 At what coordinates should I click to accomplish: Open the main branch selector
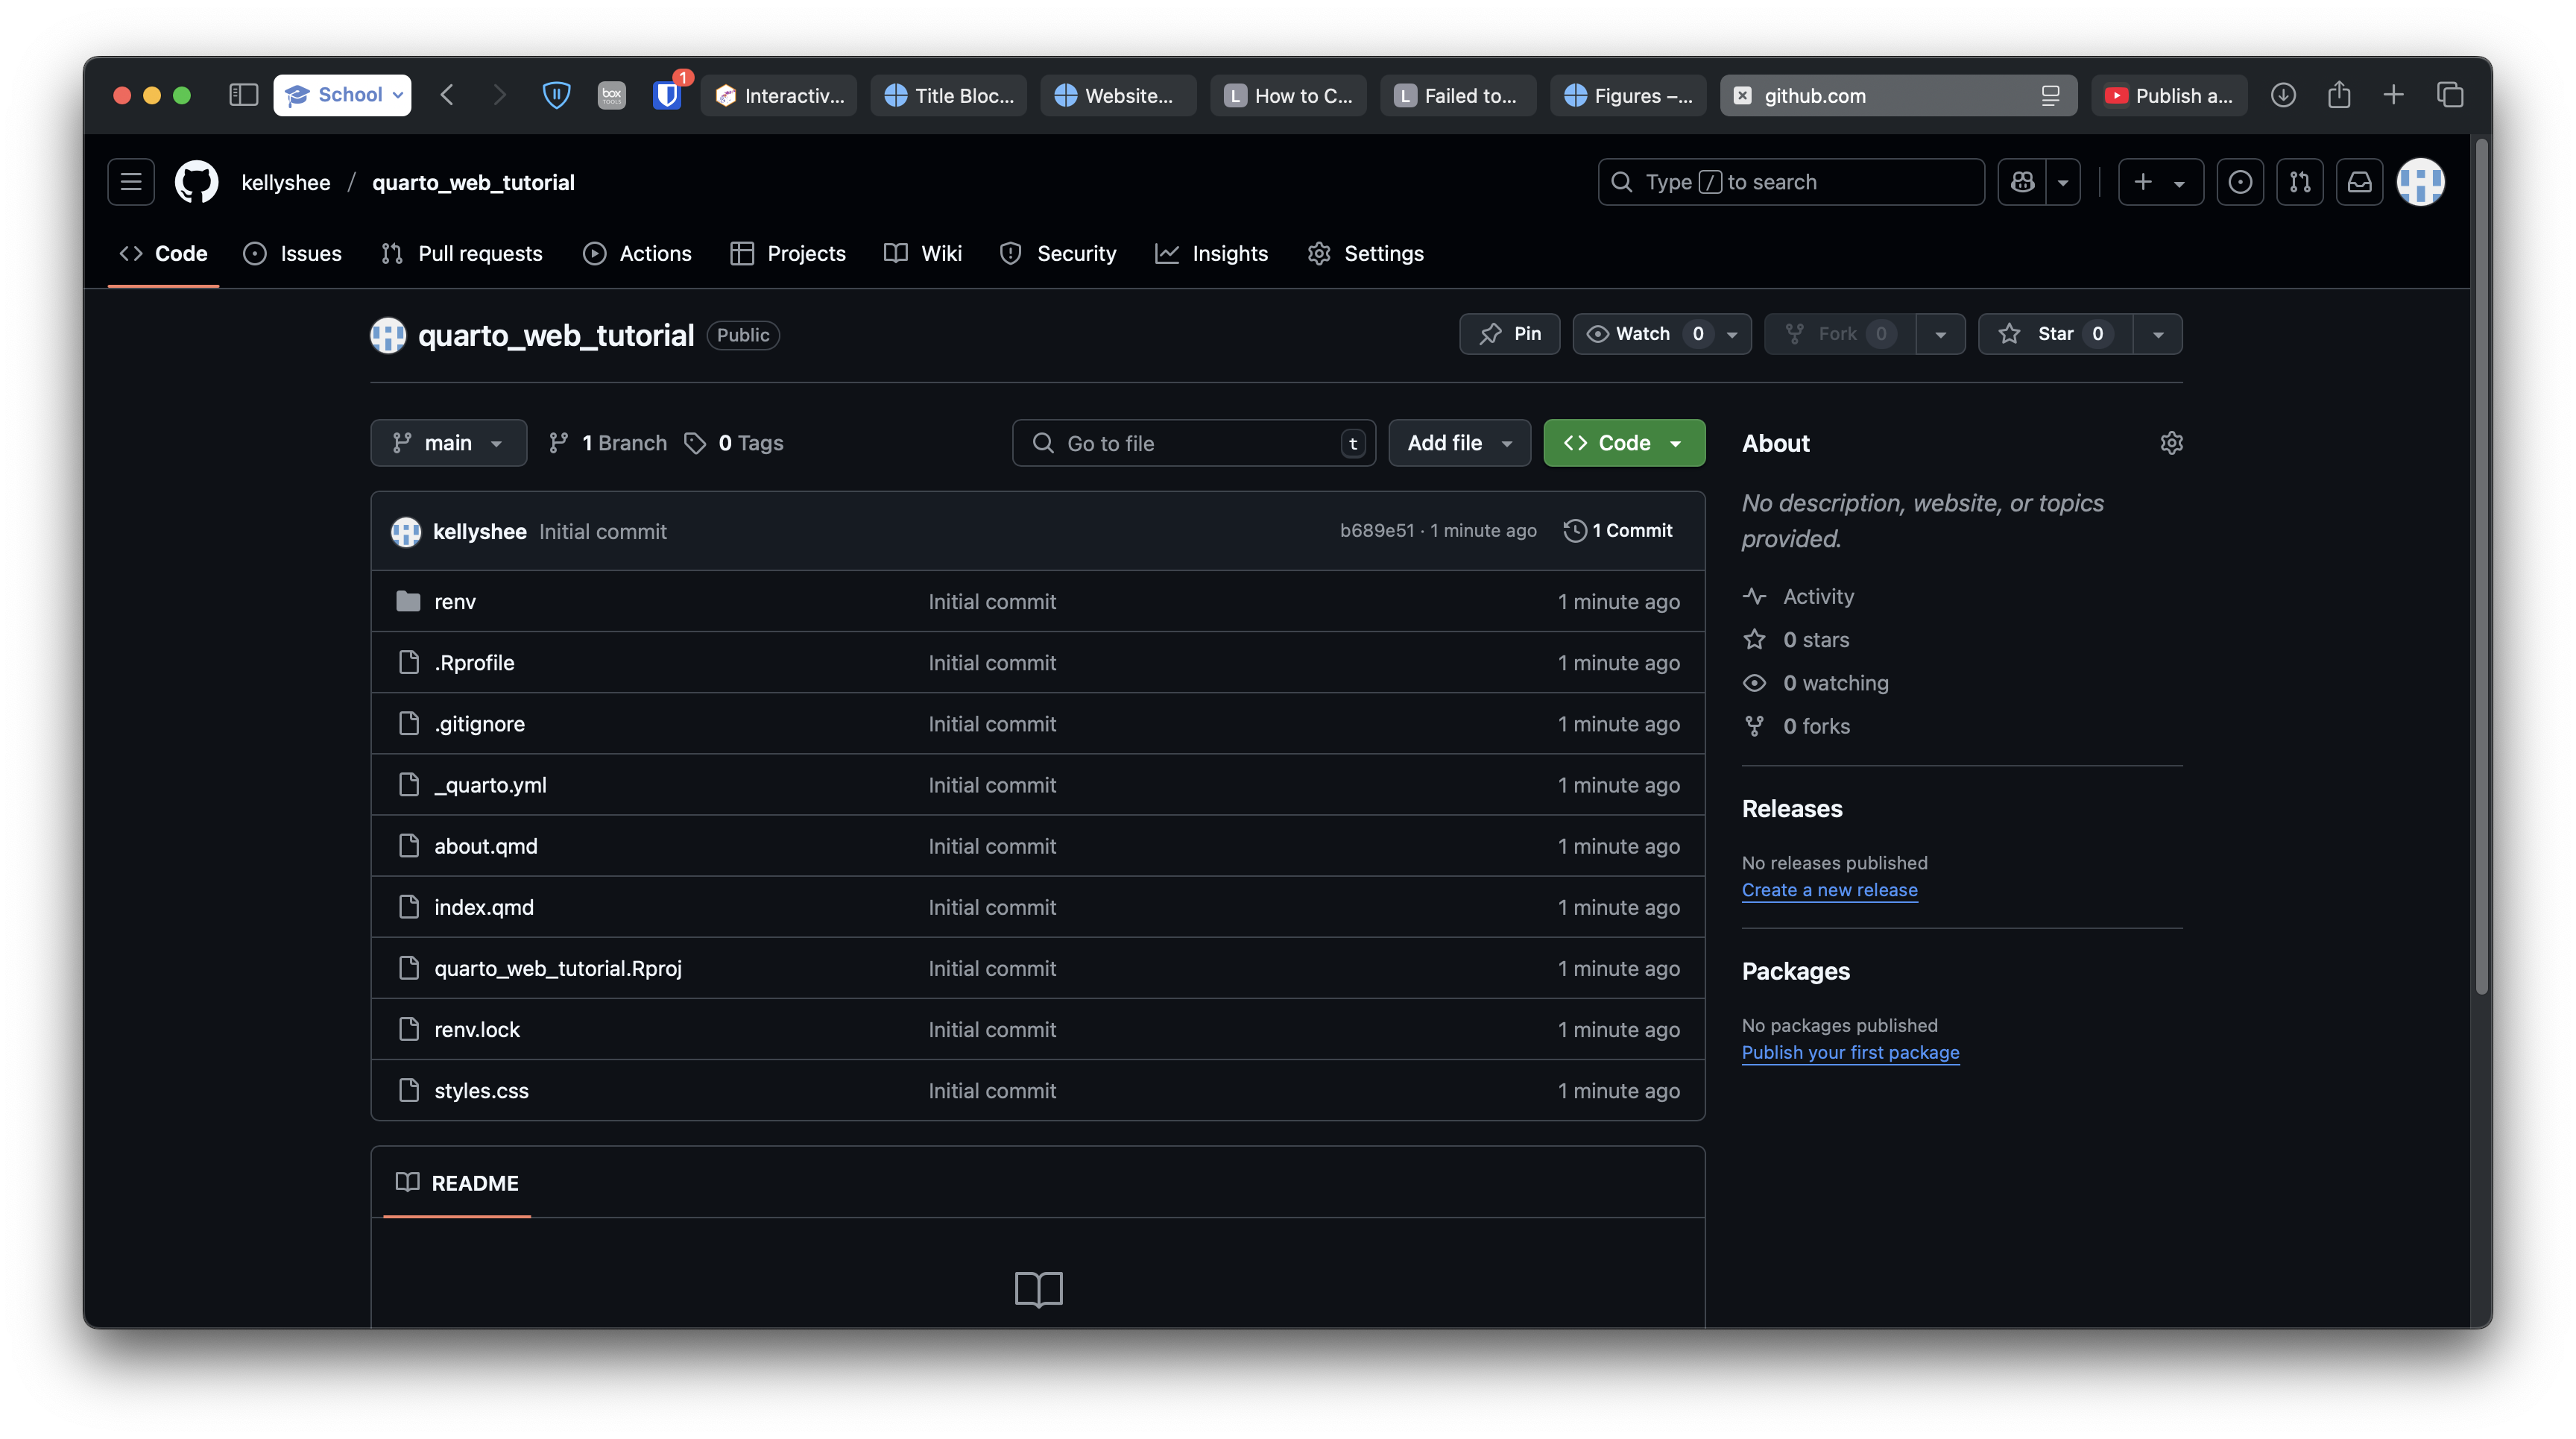pos(448,443)
